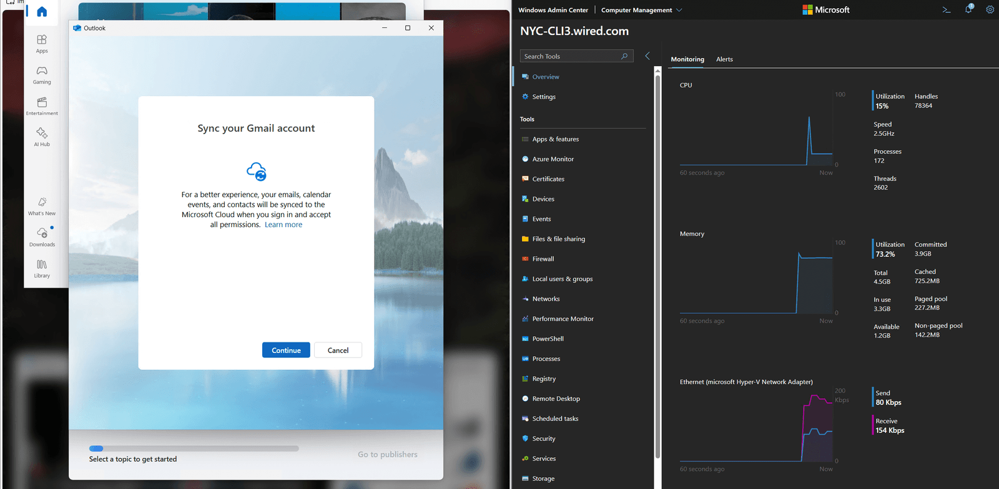Click Continue in Gmail sync dialog
This screenshot has width=999, height=489.
click(x=286, y=350)
